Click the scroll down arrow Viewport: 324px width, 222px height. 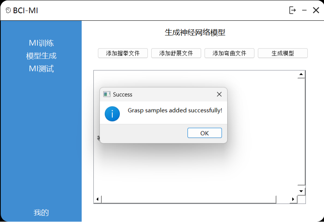301,191
